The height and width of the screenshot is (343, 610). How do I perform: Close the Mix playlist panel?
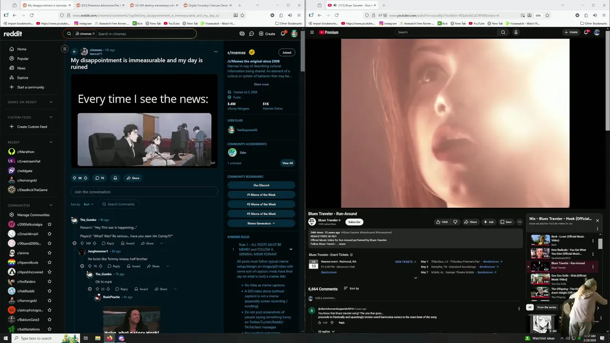pyautogui.click(x=597, y=220)
